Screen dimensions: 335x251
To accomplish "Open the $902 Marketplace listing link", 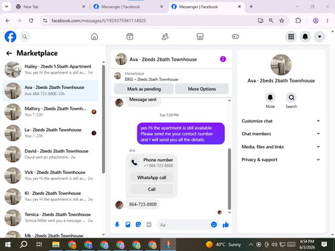I will (151, 79).
